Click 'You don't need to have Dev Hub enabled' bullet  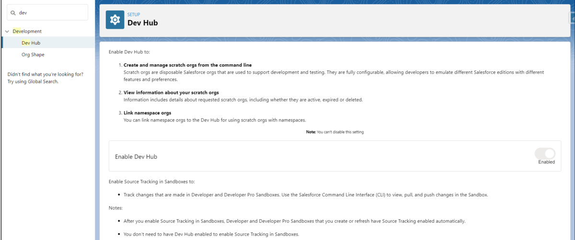pyautogui.click(x=211, y=234)
